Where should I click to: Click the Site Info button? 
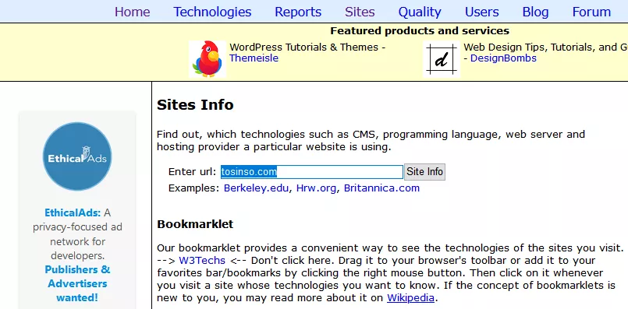(x=424, y=172)
